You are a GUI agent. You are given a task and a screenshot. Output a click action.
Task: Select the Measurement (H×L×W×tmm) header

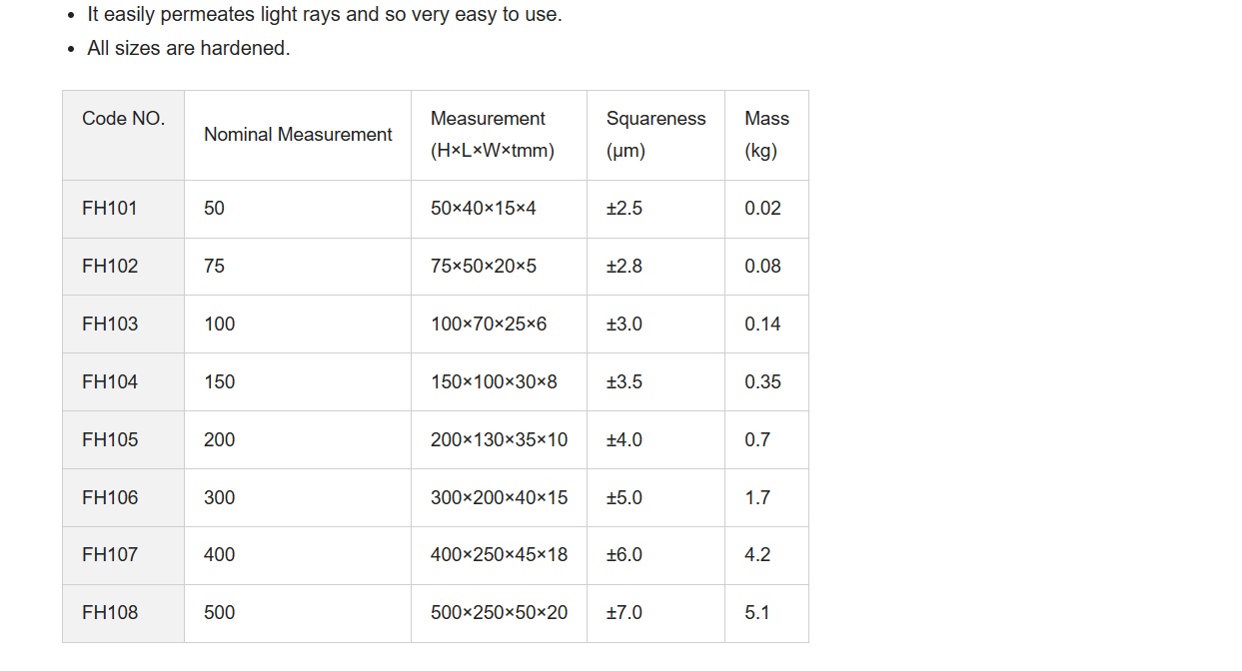click(499, 135)
